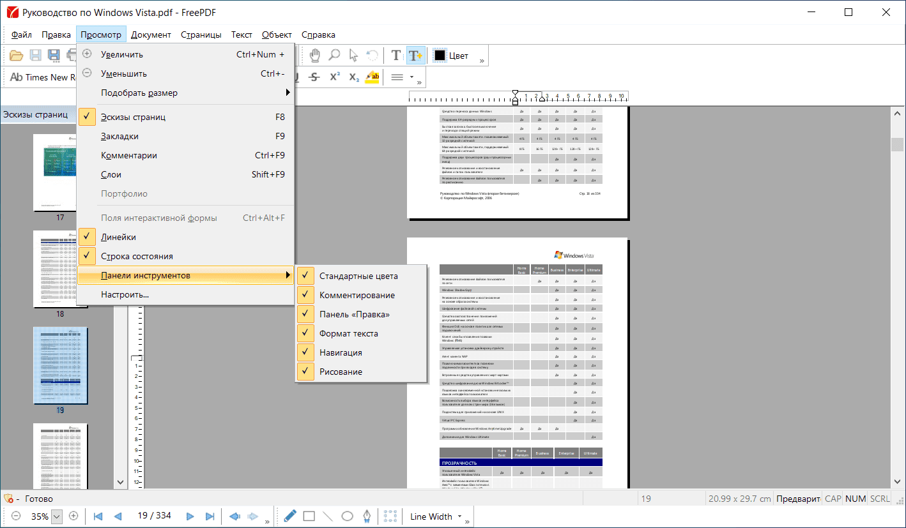The width and height of the screenshot is (906, 528).
Task: Toggle Строка состояния status bar option
Action: [185, 256]
